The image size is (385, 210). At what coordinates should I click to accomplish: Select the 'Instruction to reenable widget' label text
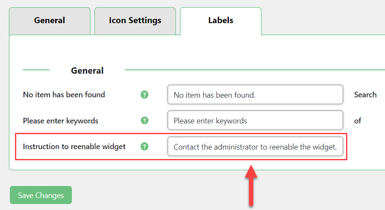(74, 147)
